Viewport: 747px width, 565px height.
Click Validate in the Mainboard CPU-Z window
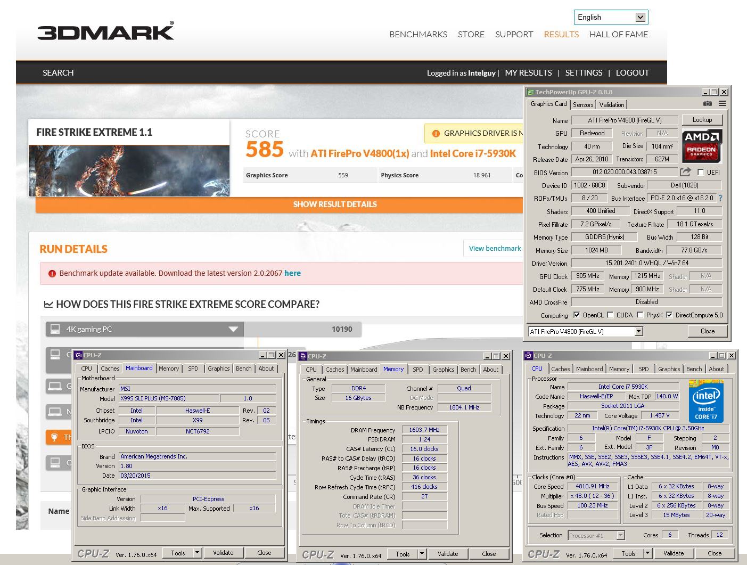click(223, 553)
